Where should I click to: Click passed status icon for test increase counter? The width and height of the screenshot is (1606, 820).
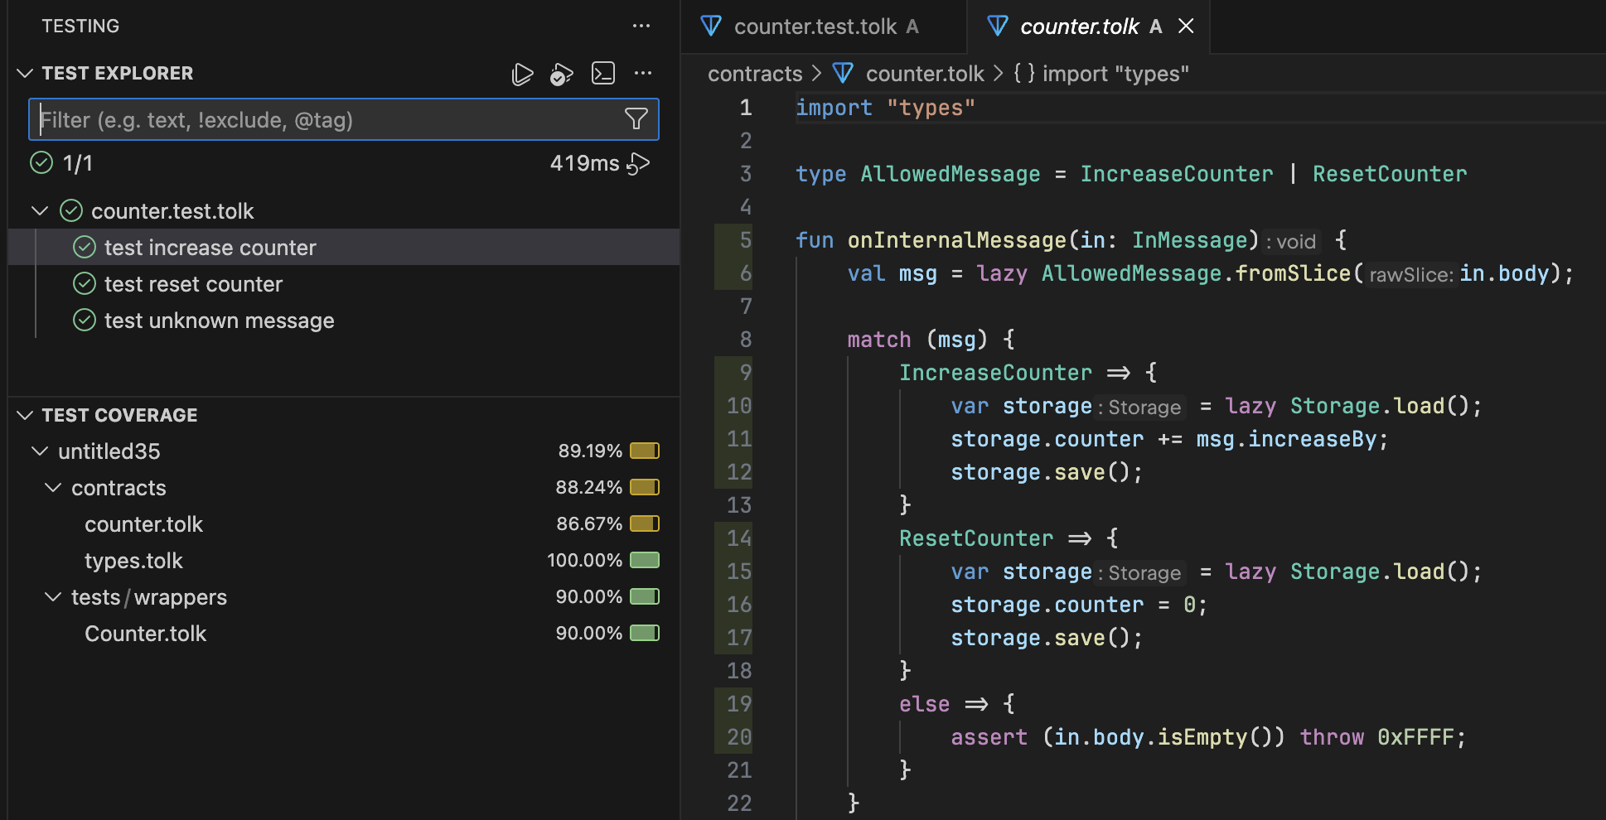point(85,248)
